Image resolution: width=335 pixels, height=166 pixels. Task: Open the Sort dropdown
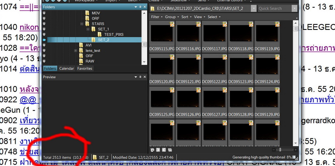point(186,17)
